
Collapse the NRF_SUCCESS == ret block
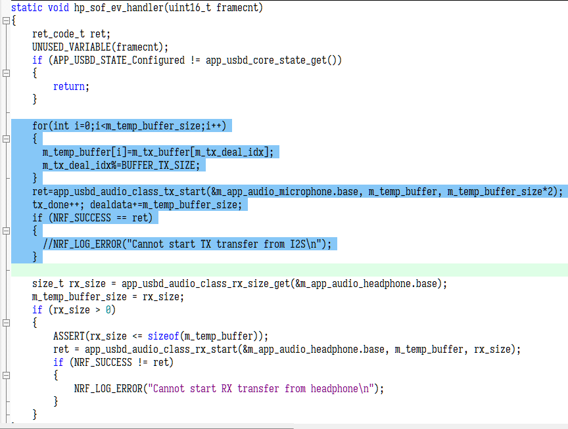(x=6, y=231)
